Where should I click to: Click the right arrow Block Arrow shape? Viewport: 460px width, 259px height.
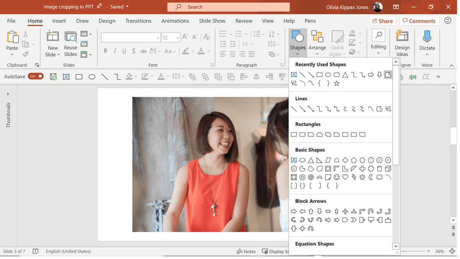tap(294, 211)
